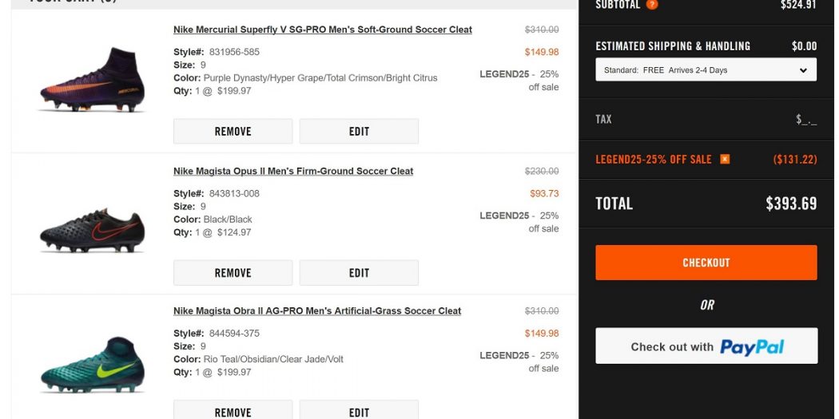Remove the LEGEND25 promo code via X icon
This screenshot has width=839, height=419.
pos(725,159)
